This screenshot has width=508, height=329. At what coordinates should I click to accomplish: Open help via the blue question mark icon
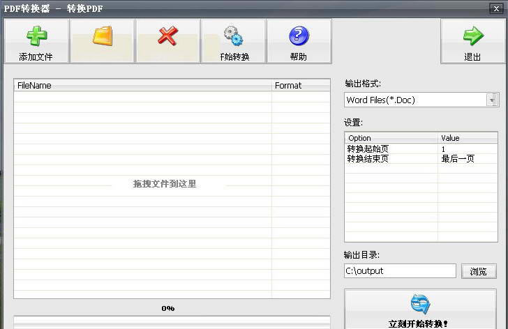[299, 36]
